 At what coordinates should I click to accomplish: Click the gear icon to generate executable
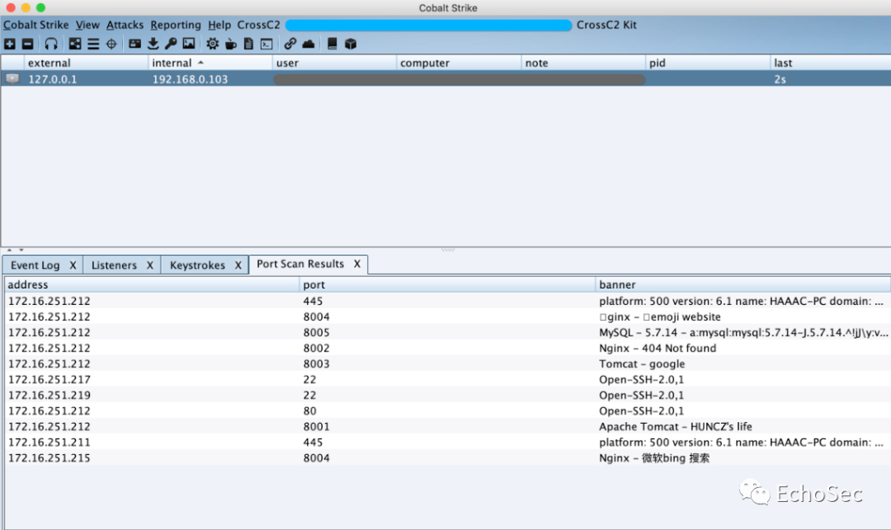pos(212,44)
